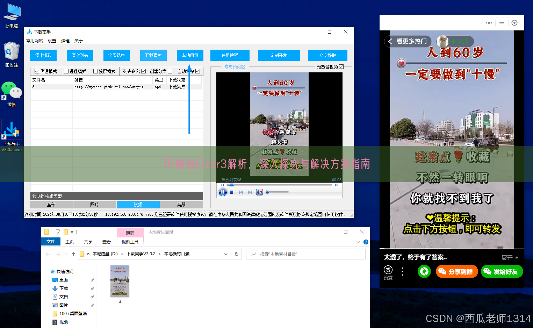
Task: Click Explorer forward arrow icon
Action: click(58, 254)
